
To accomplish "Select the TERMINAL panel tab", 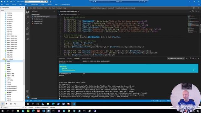I will [77, 58].
